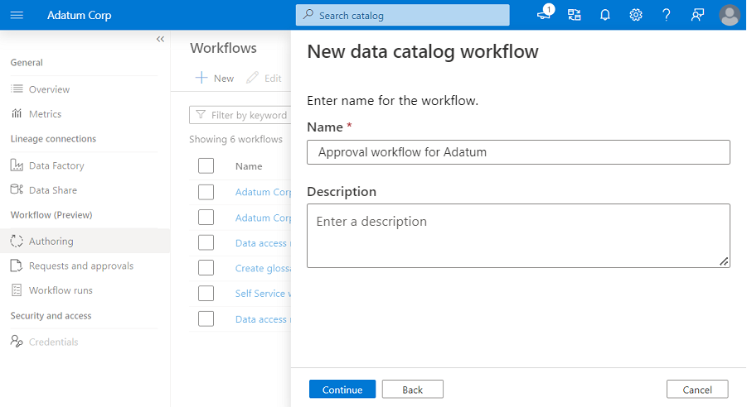Click the workflow Name text field
Viewport: 747px width, 407px height.
[x=518, y=152]
